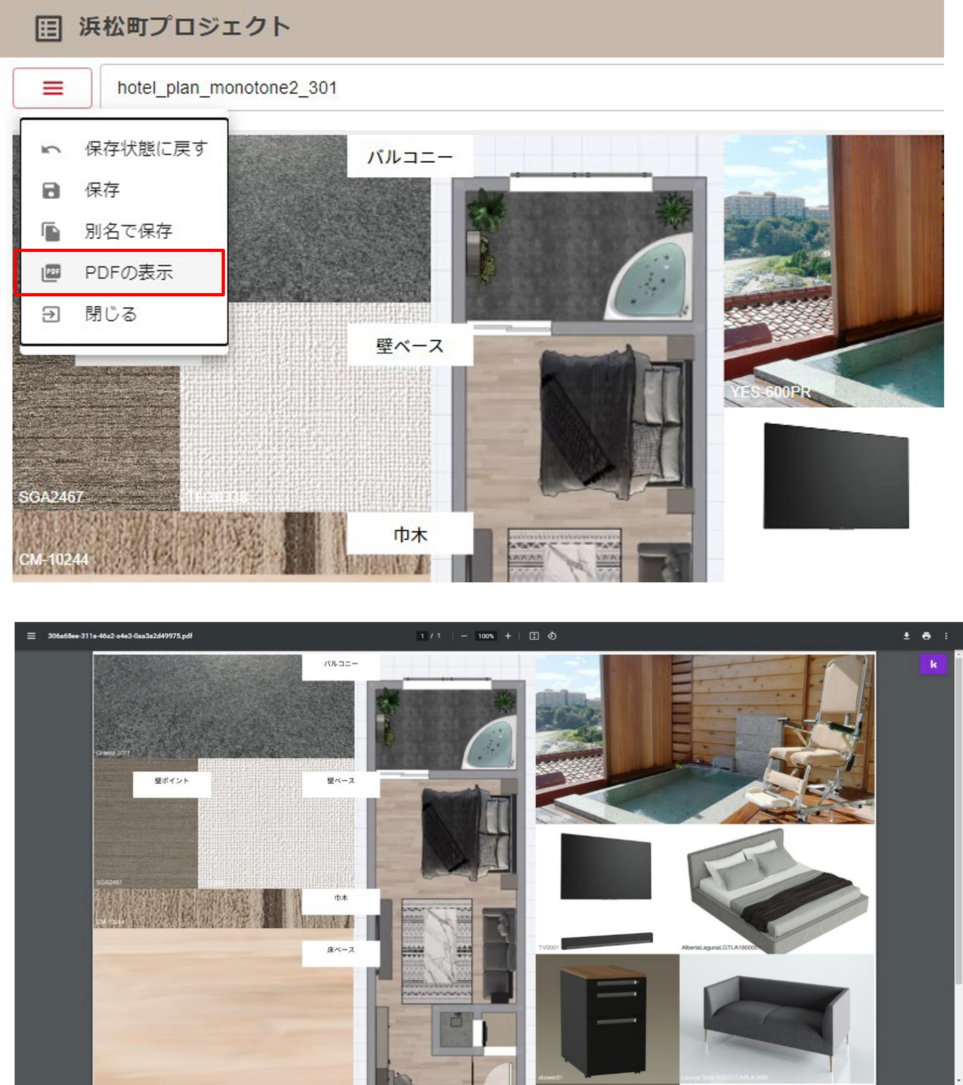This screenshot has height=1085, width=963.
Task: Open the PDF viewer sidebar menu
Action: 31,636
